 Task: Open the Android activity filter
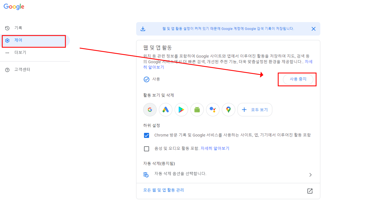tap(197, 109)
